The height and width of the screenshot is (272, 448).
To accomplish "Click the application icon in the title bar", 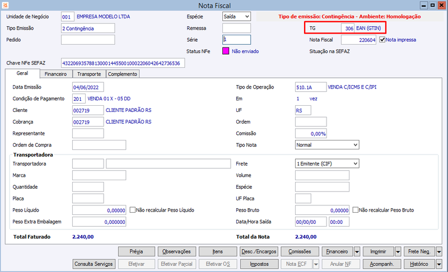I will (x=5, y=5).
